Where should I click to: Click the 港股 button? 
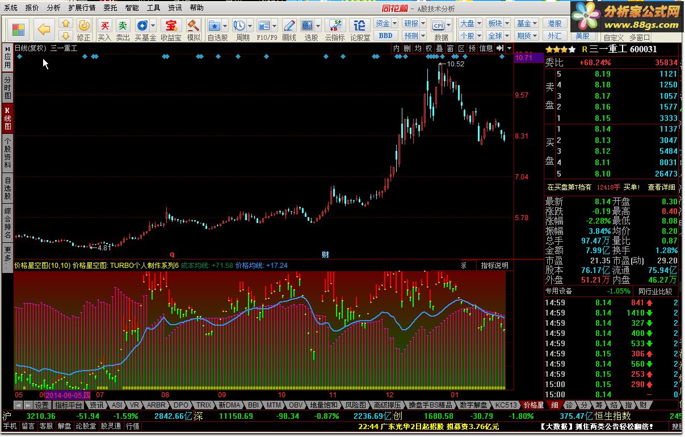554,23
